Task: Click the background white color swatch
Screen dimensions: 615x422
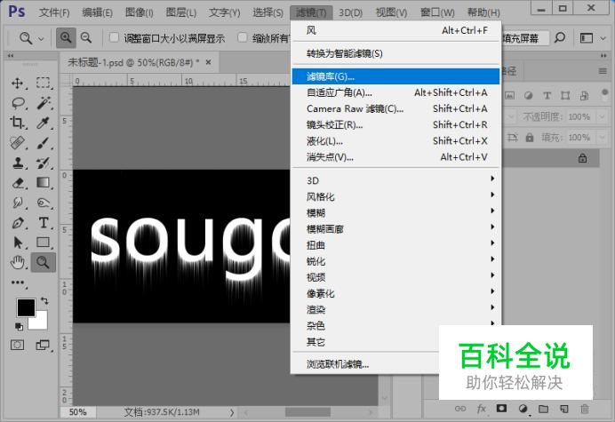Action: (41, 322)
